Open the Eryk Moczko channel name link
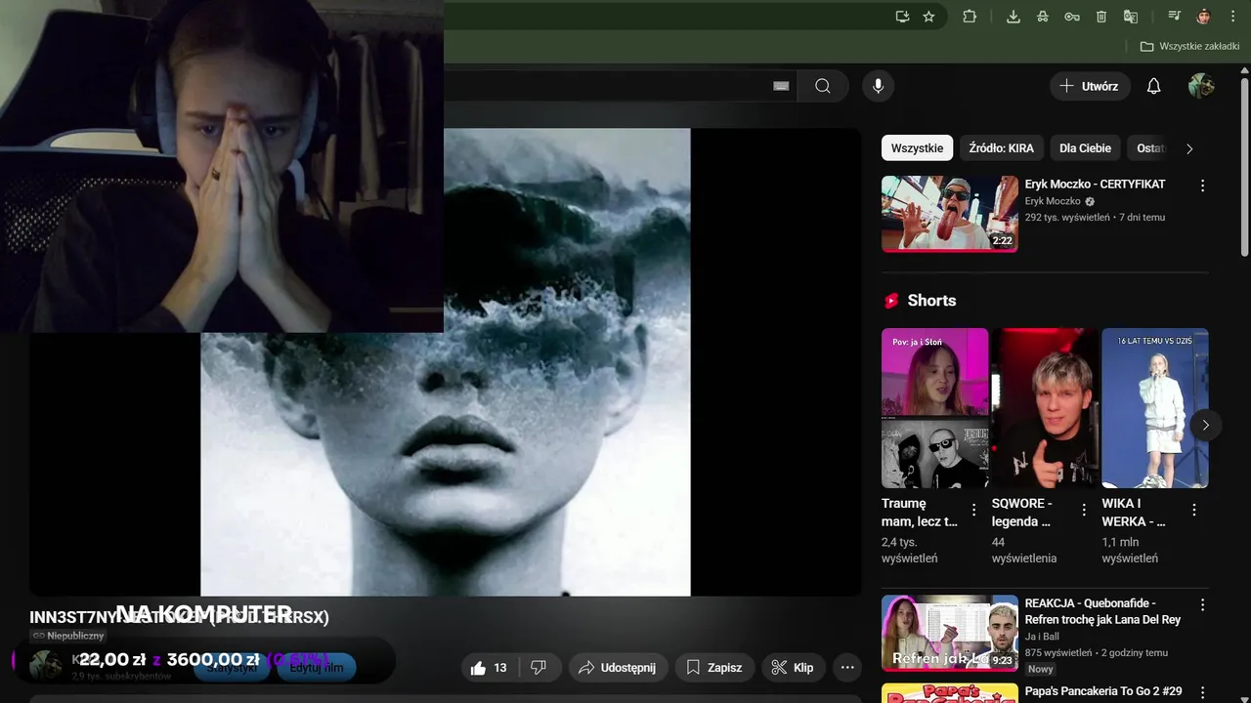The image size is (1251, 703). tap(1053, 201)
